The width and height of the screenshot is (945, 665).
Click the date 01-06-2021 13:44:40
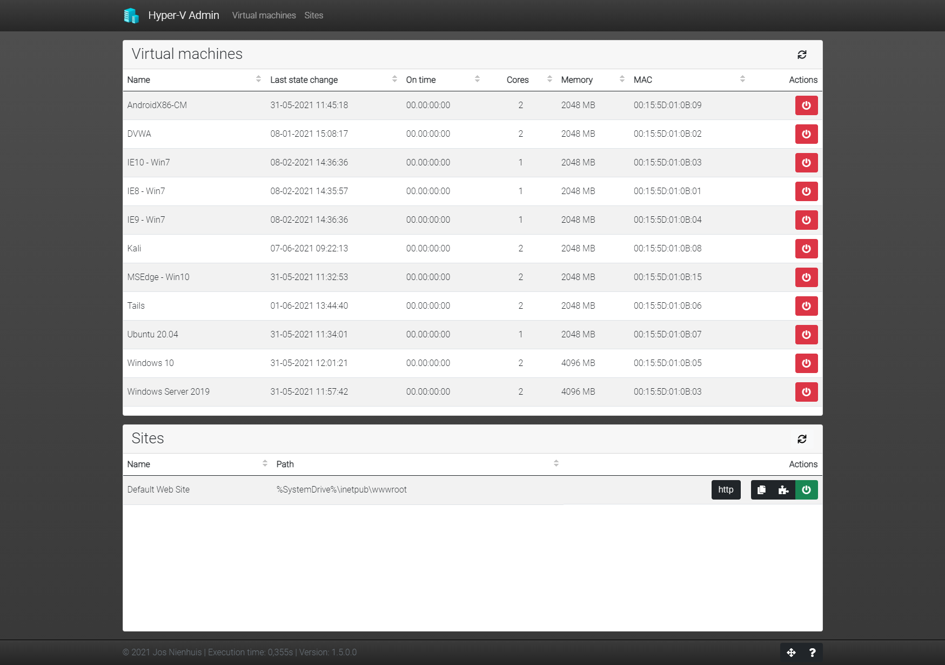coord(309,306)
